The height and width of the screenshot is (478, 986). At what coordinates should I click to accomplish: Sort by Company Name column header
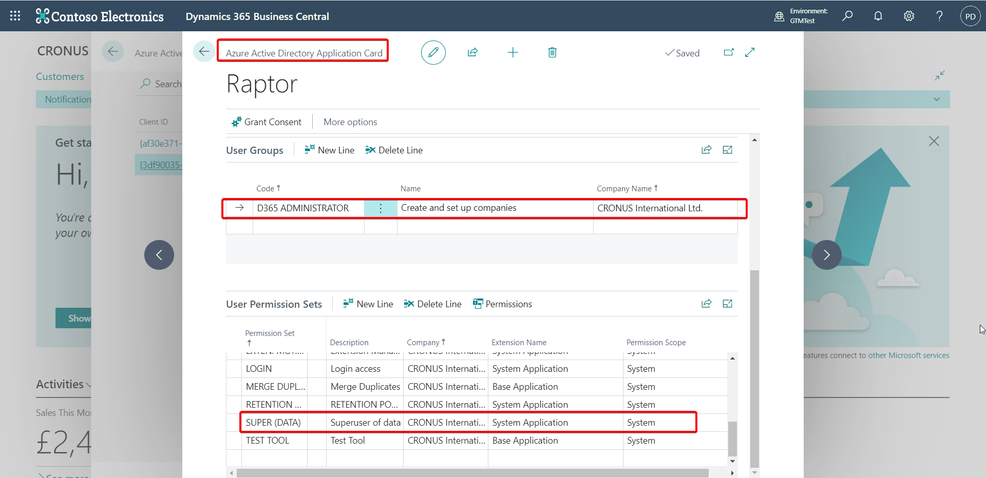pos(624,189)
